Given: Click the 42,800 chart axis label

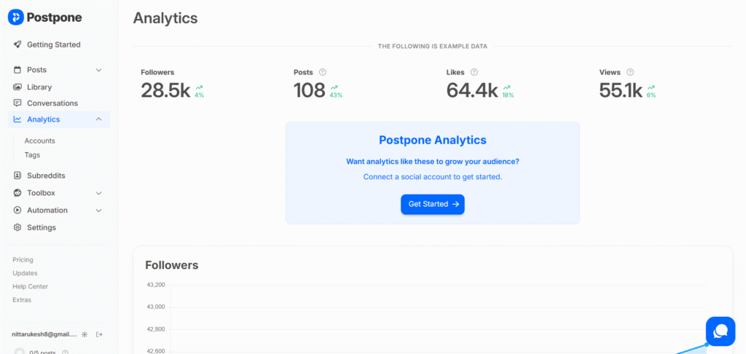Looking at the screenshot, I should (x=156, y=329).
